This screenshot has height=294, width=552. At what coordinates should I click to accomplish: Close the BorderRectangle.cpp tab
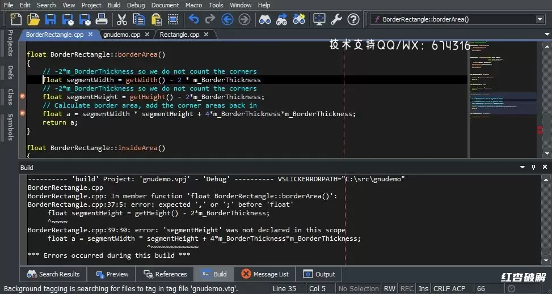pyautogui.click(x=90, y=34)
